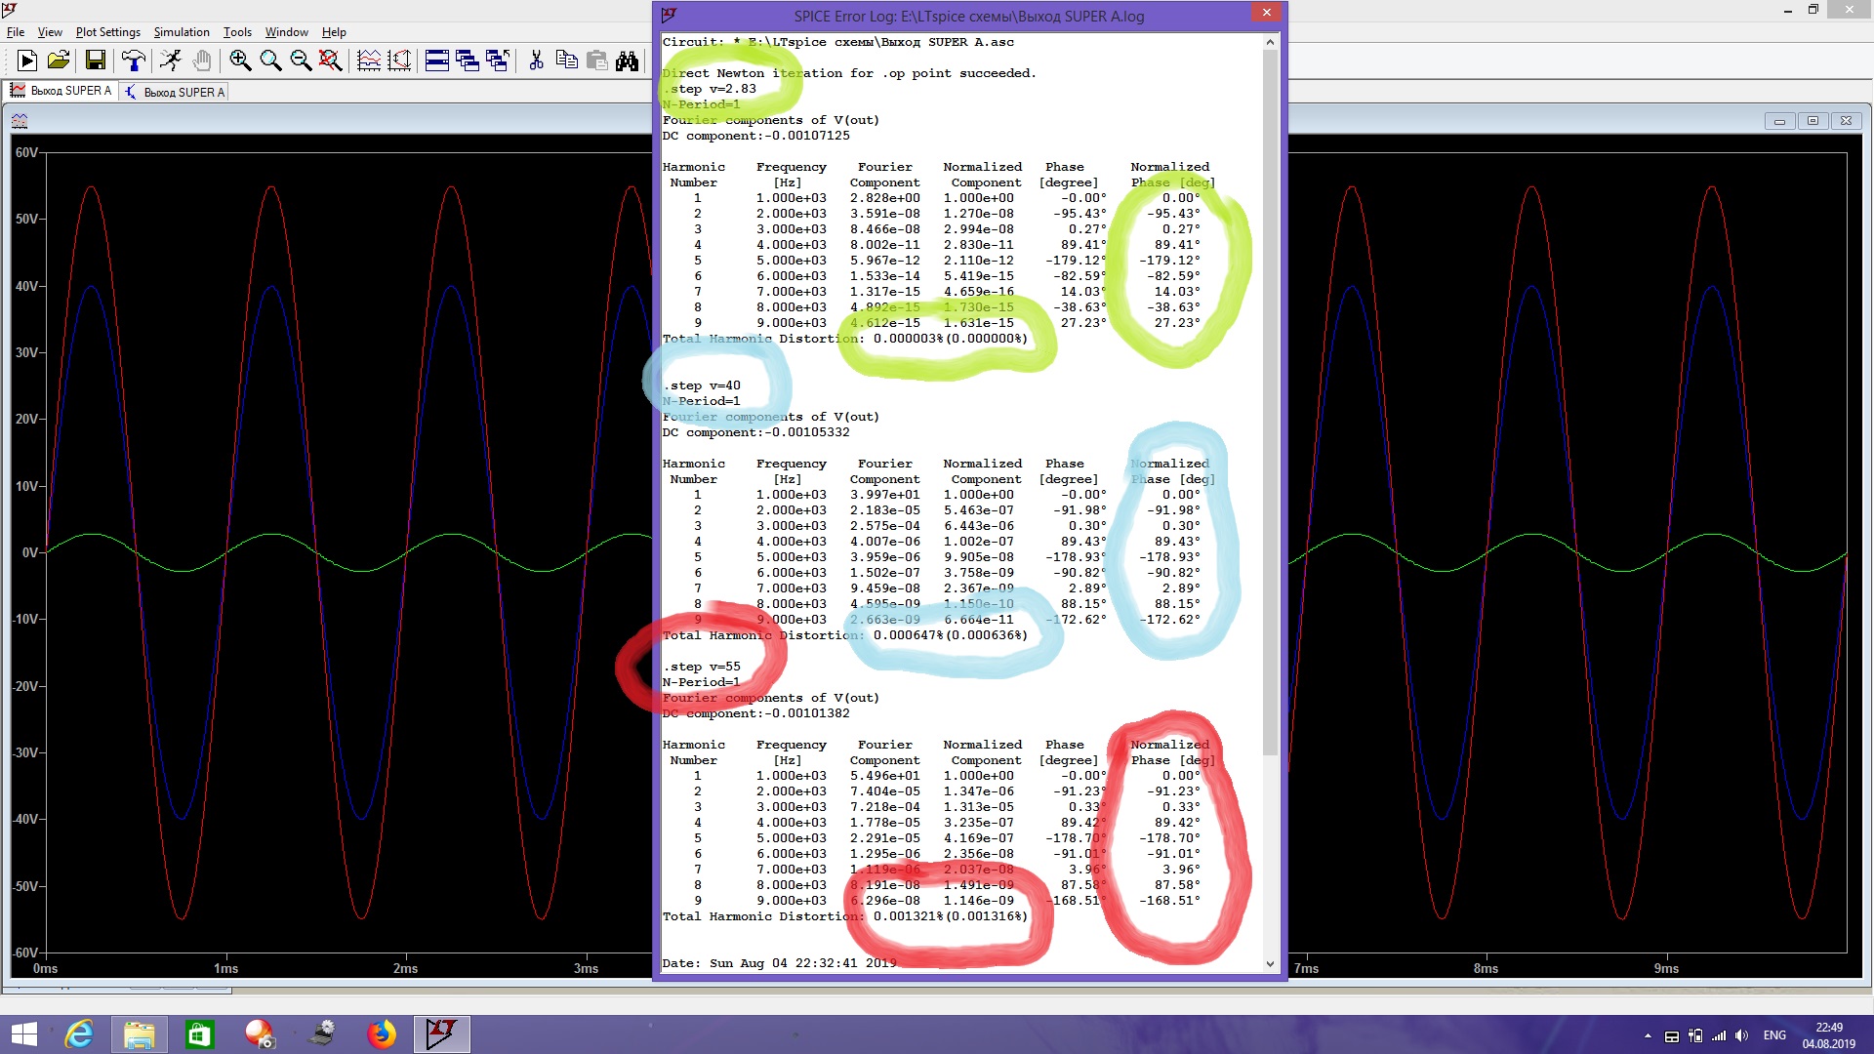Click the Circuit path line in log
This screenshot has width=1874, height=1054.
838,42
